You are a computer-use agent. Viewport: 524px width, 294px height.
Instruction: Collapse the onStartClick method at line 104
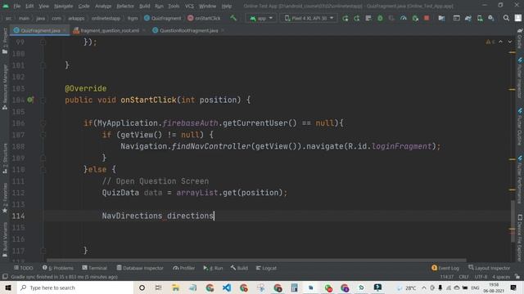tap(43, 100)
